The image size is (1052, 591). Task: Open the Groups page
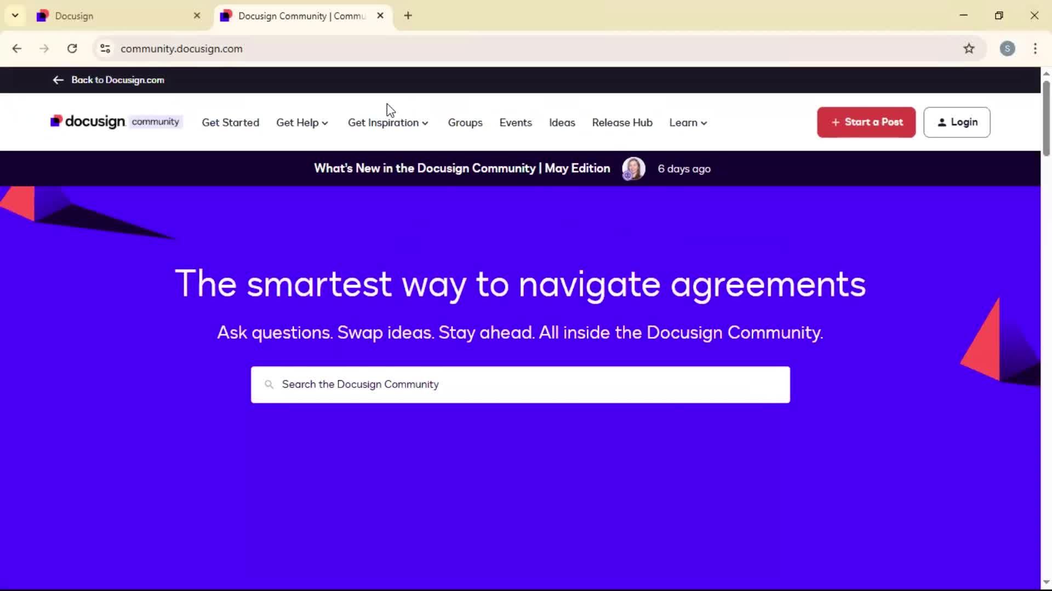pos(465,123)
